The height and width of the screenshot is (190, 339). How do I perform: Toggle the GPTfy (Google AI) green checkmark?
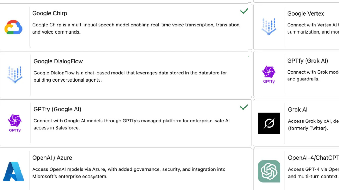tap(244, 107)
